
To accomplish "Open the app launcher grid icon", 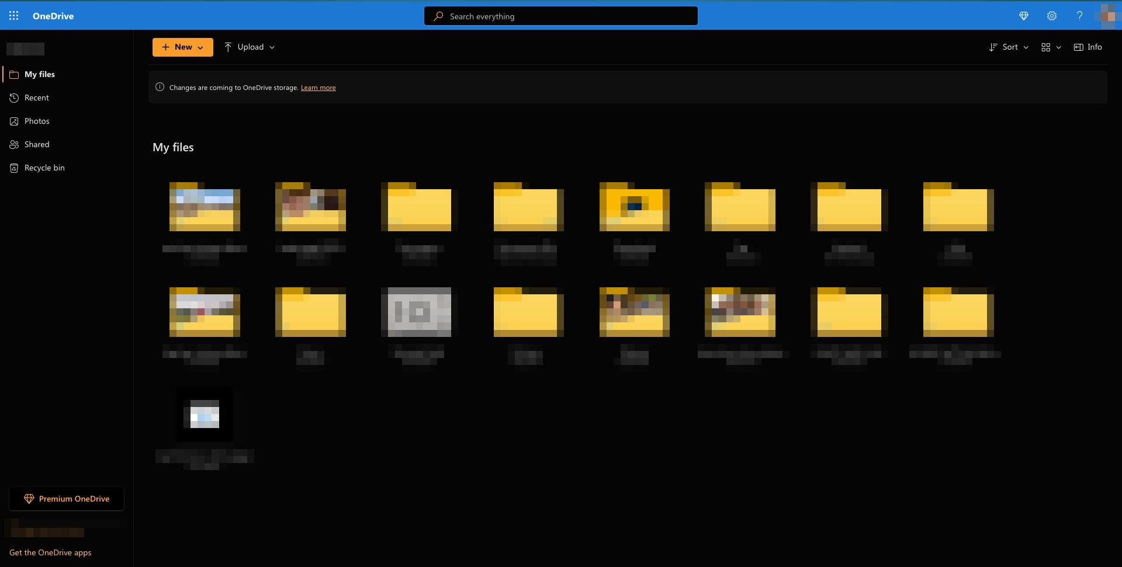I will pos(14,16).
